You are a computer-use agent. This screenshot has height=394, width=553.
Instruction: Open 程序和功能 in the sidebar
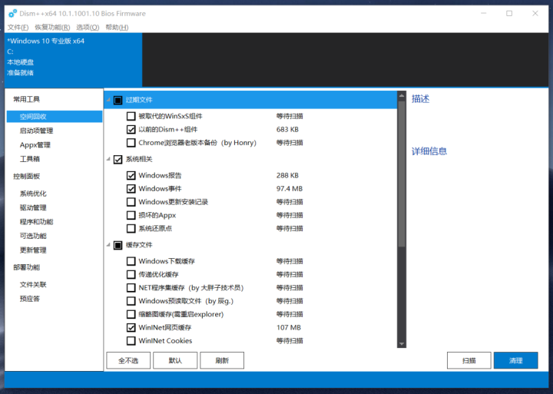36,221
